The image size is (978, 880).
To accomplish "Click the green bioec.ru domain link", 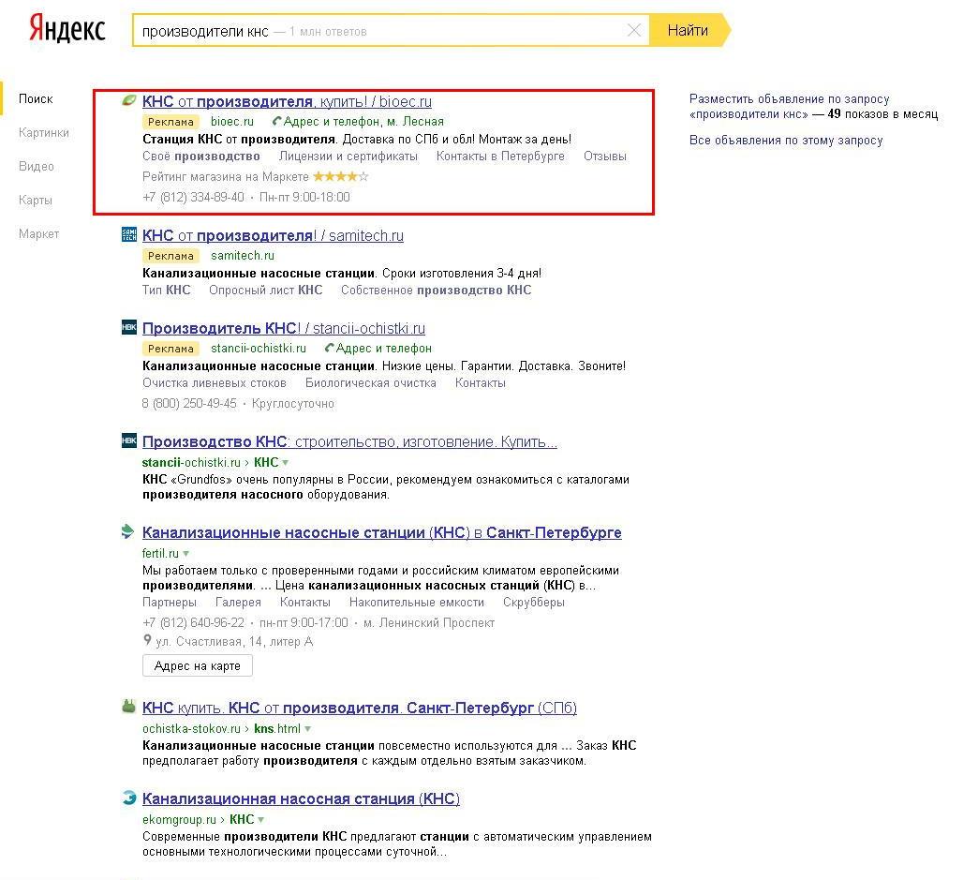I will [232, 121].
